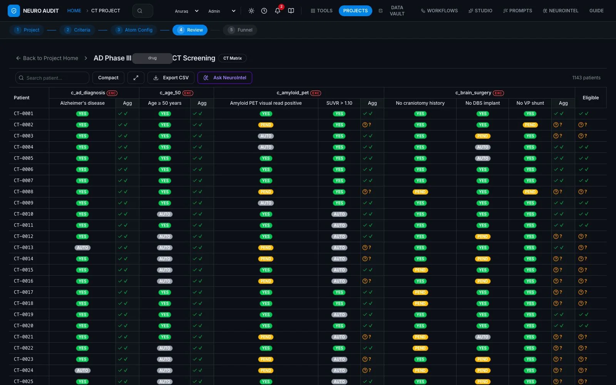
Task: Click the Data Vault database icon
Action: 380,11
